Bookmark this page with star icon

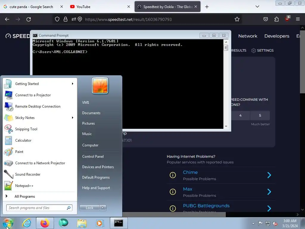[237, 19]
